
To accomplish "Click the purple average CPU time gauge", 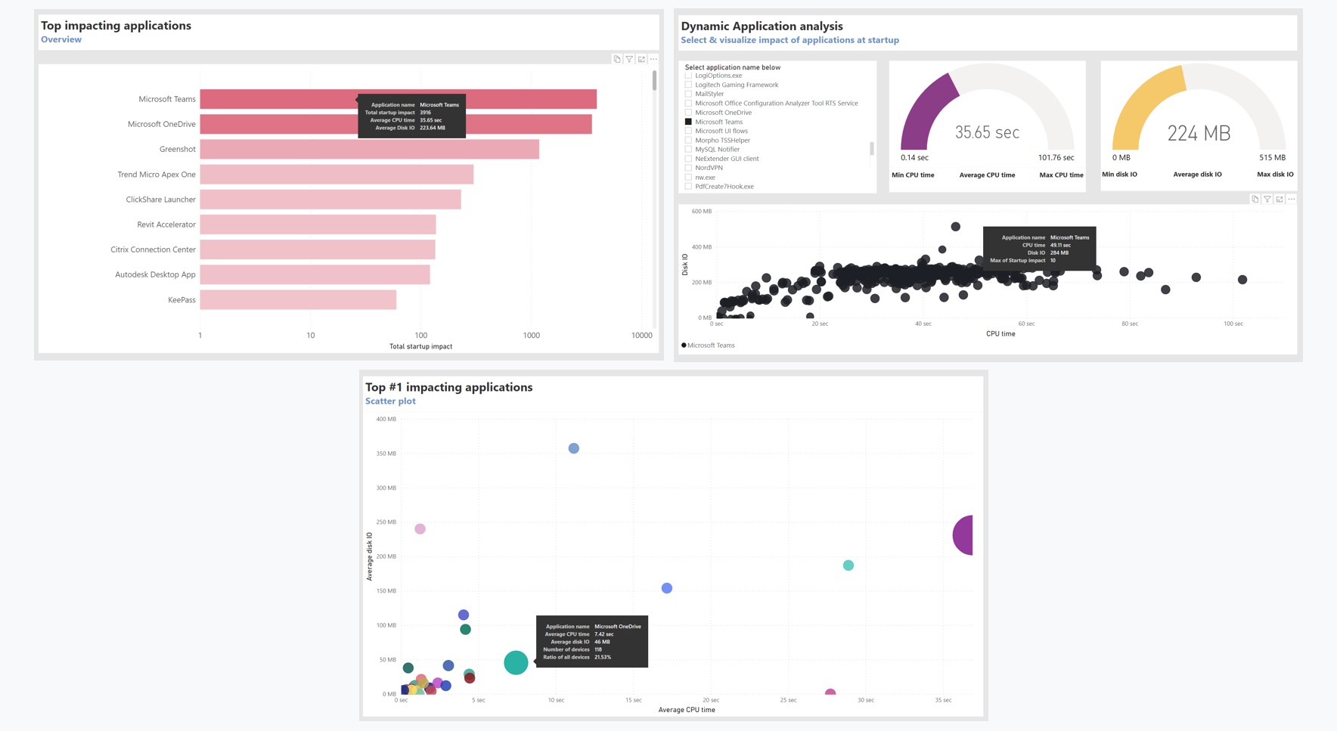I will click(927, 113).
